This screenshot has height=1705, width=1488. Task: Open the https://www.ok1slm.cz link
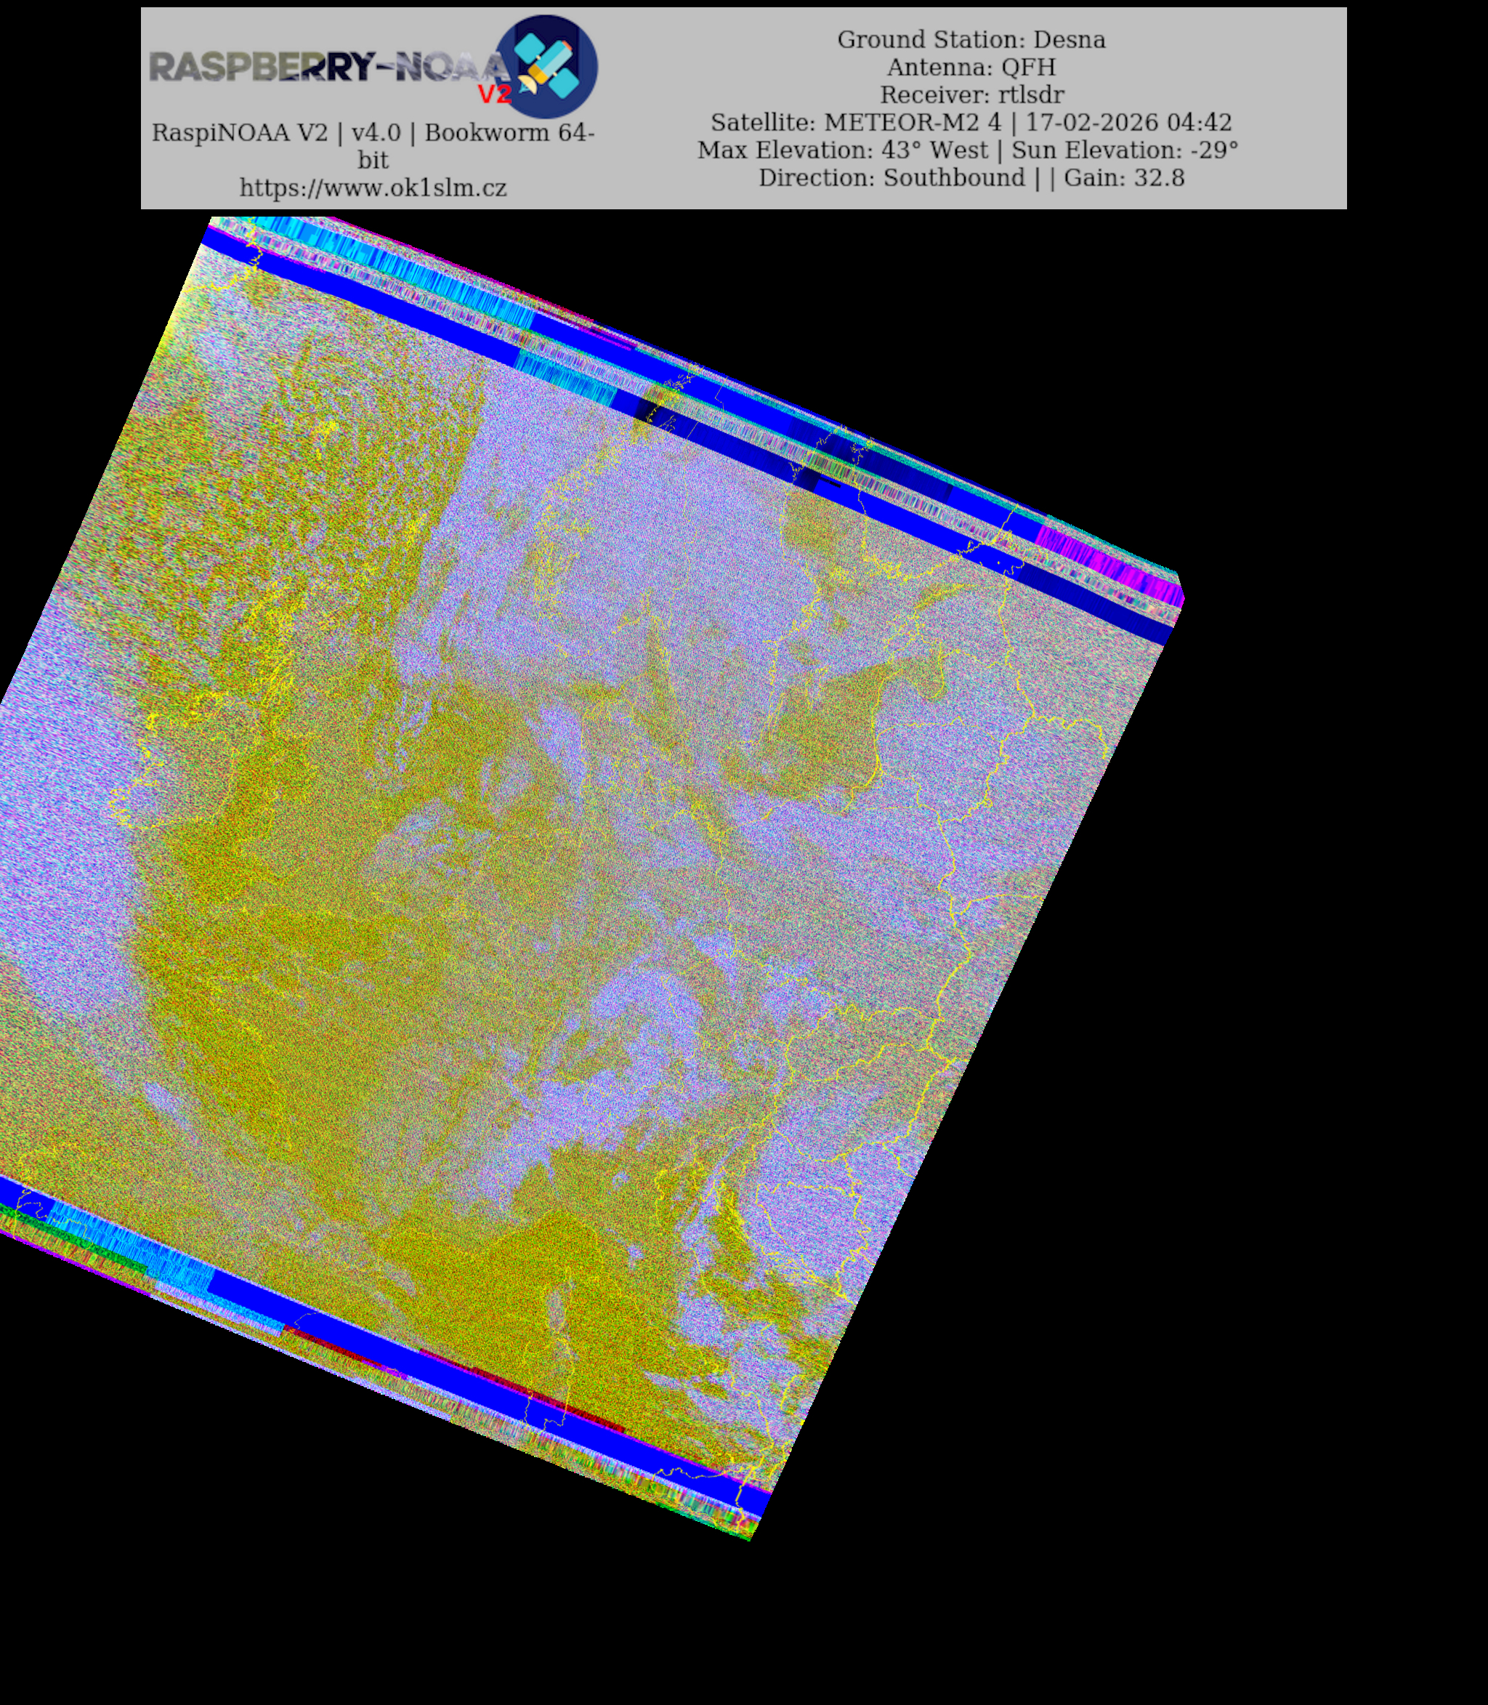coord(373,188)
